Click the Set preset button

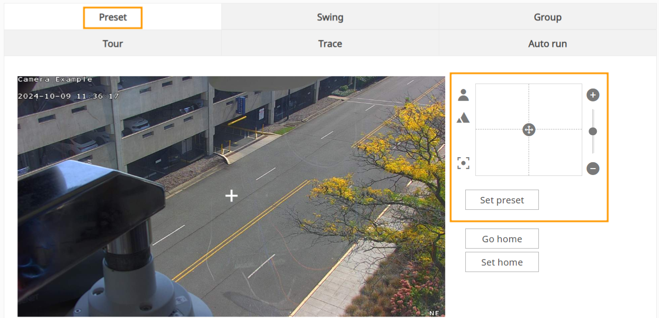point(502,200)
